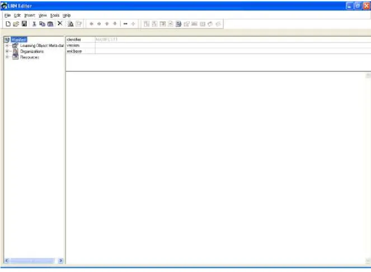Viewport: 371px width, 272px height.
Task: Click the version value field
Action: pyautogui.click(x=233, y=45)
